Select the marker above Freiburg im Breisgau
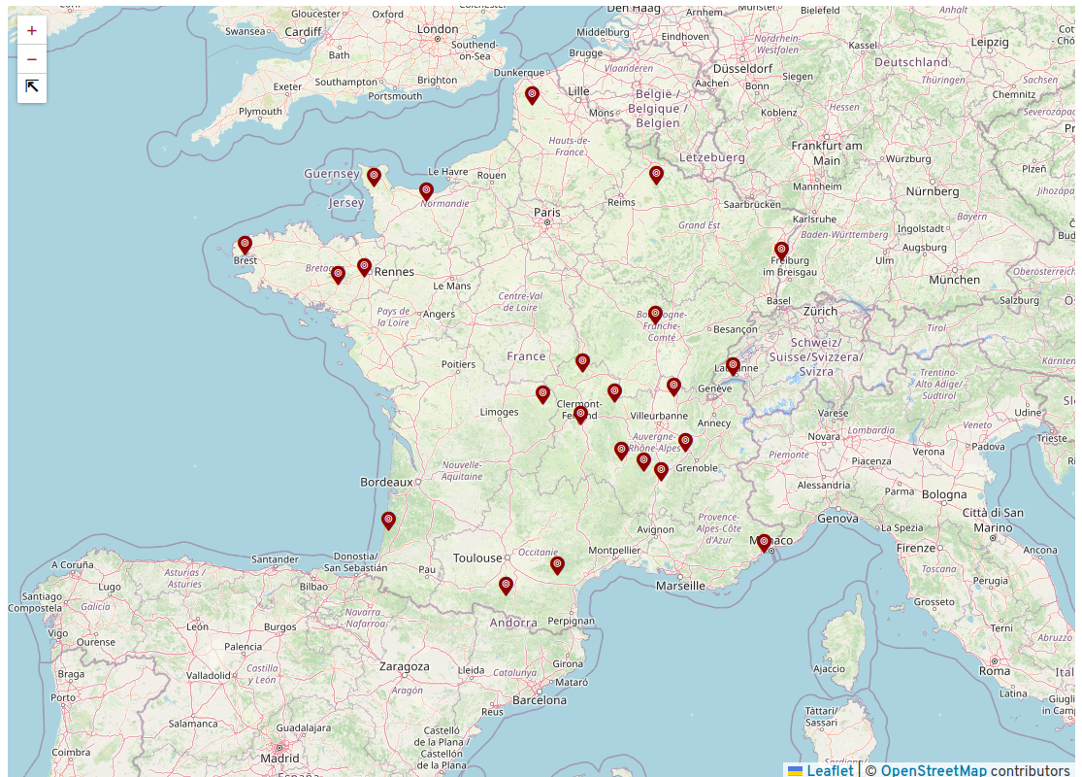 tap(781, 251)
